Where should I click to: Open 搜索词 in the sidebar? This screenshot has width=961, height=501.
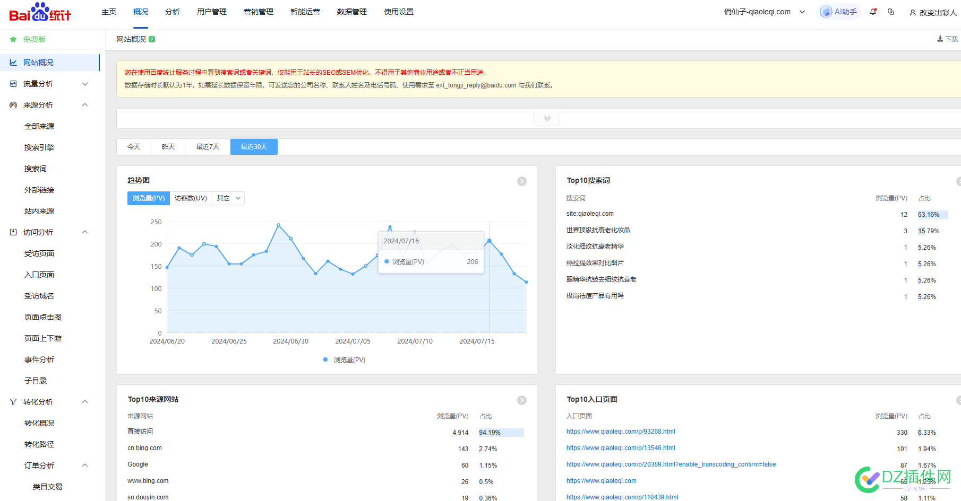click(36, 169)
